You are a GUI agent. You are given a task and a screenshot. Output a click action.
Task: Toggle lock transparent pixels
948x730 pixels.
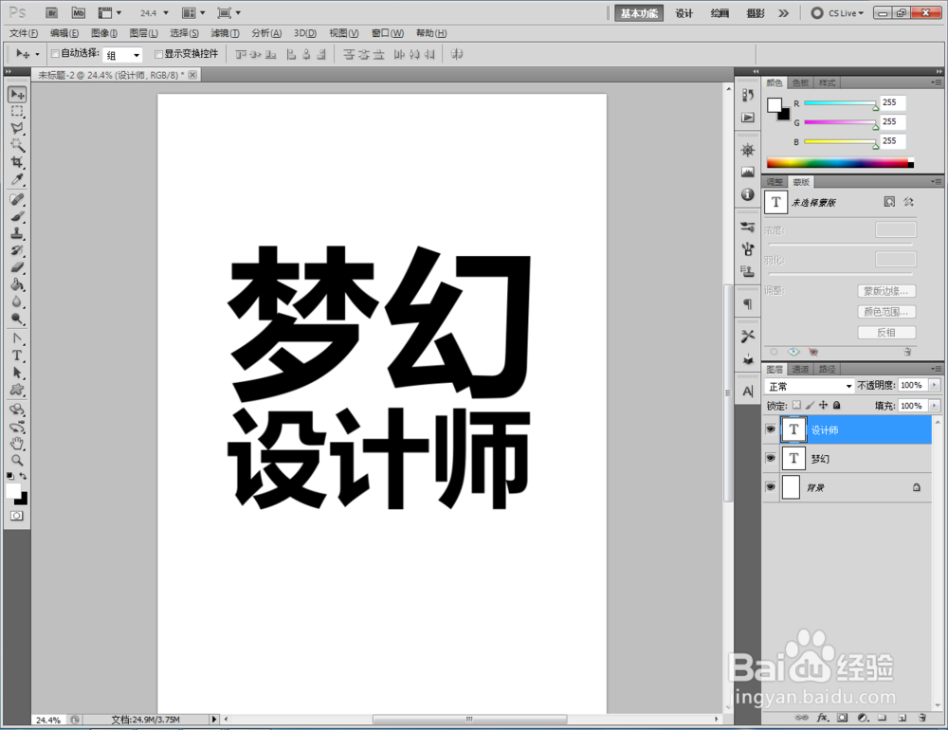(x=797, y=405)
